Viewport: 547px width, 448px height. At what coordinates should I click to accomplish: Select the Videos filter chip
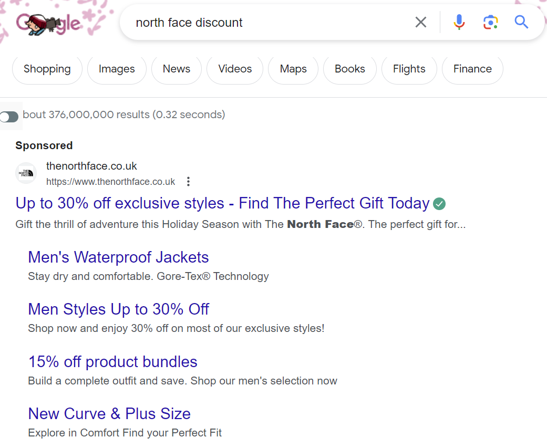point(235,69)
